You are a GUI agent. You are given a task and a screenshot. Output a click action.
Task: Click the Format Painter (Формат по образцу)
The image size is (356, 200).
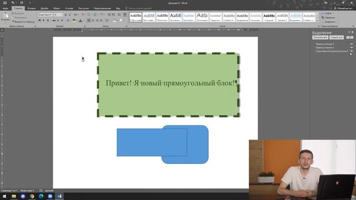coord(23,22)
